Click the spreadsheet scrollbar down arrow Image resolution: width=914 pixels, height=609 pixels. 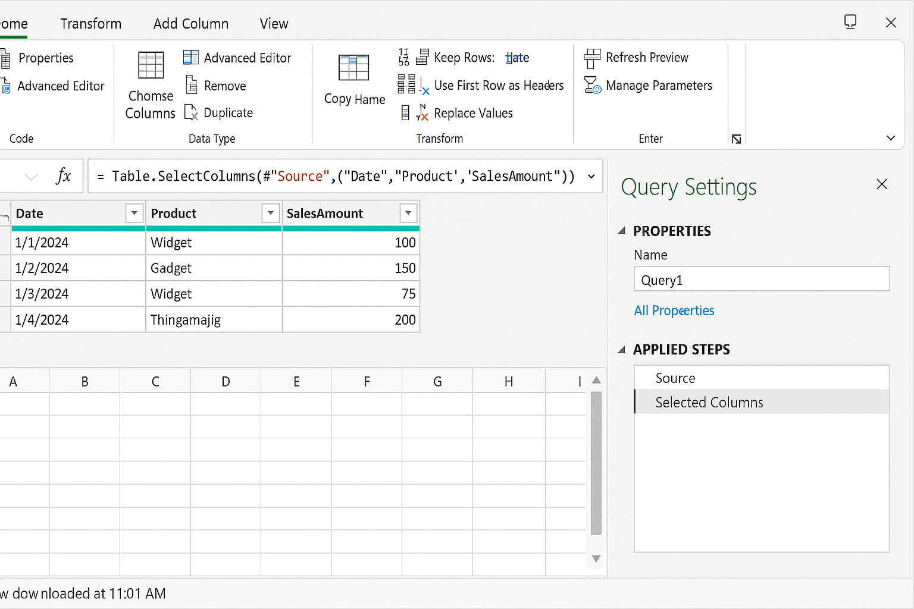coord(596,558)
